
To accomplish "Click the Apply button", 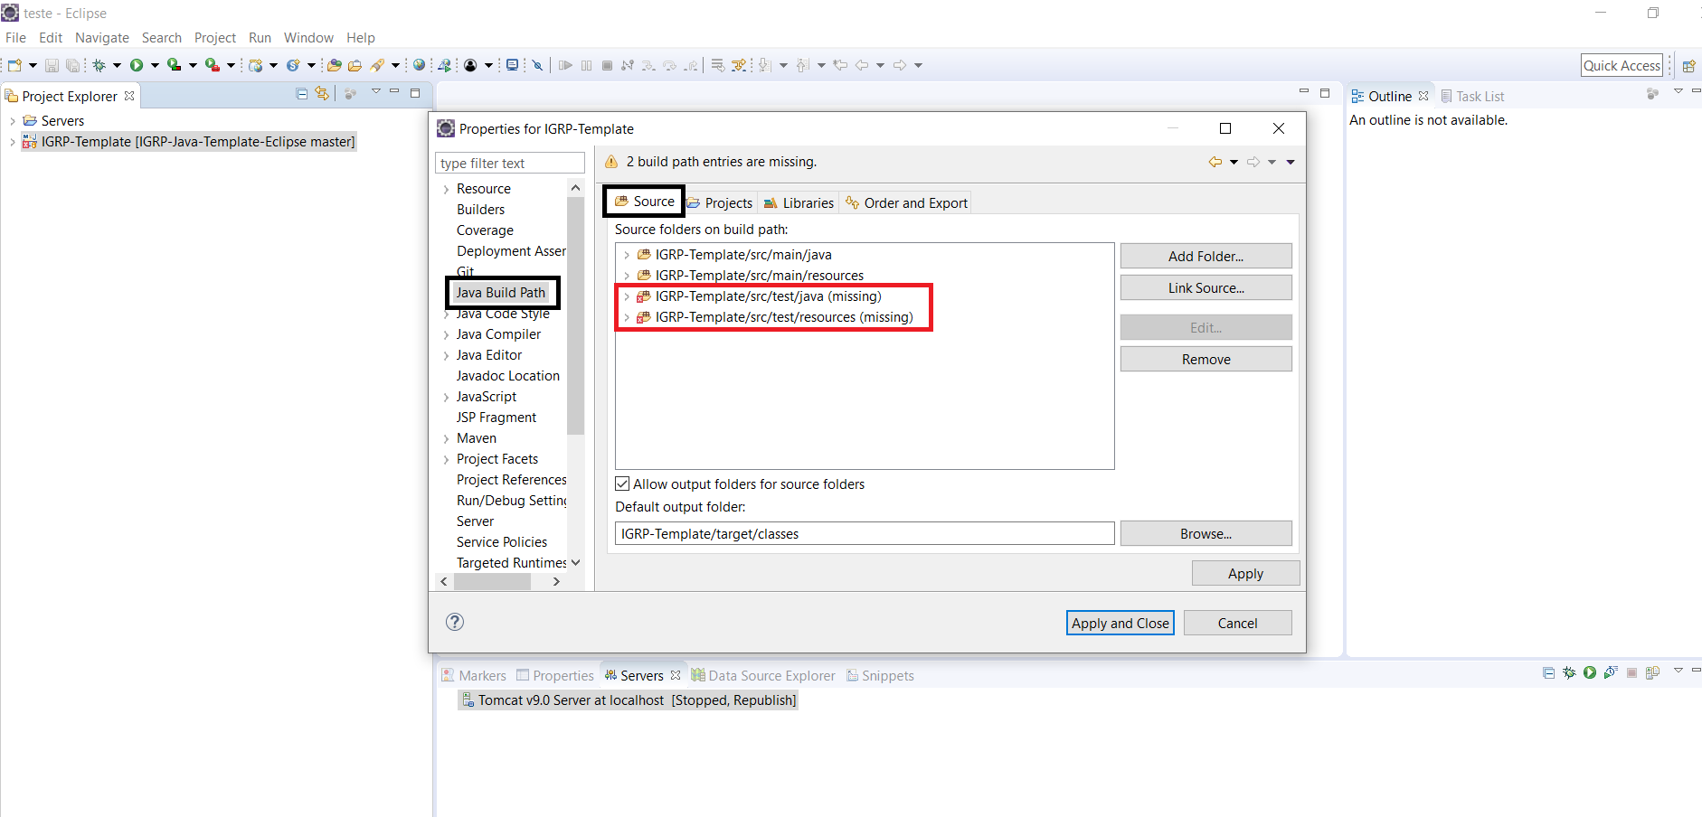I will click(x=1245, y=573).
